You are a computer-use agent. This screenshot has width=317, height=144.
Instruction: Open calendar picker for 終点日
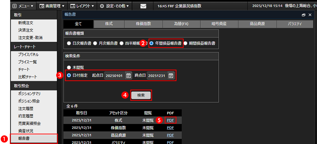pyautogui.click(x=171, y=76)
